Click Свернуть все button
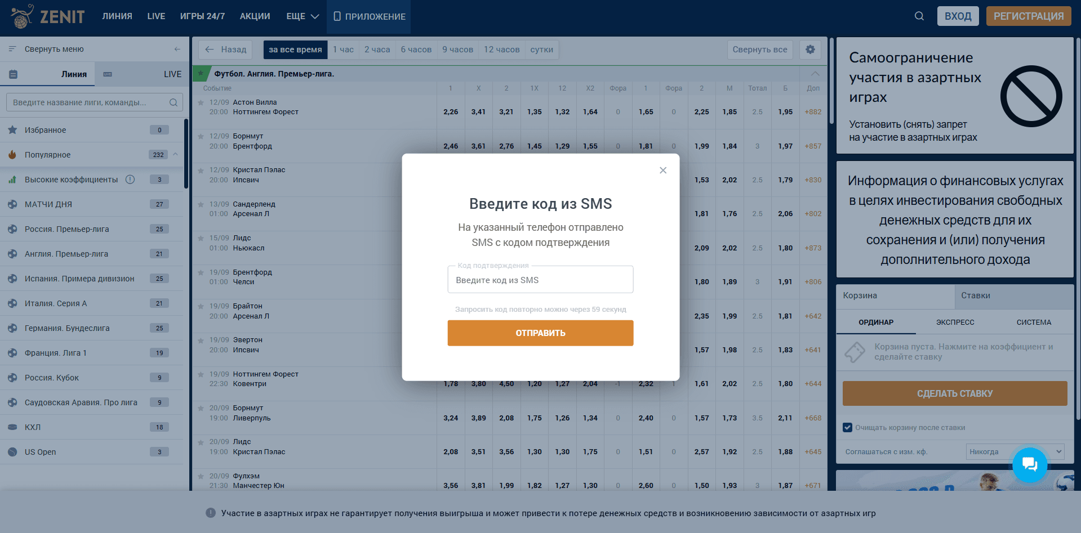The height and width of the screenshot is (533, 1081). point(760,50)
